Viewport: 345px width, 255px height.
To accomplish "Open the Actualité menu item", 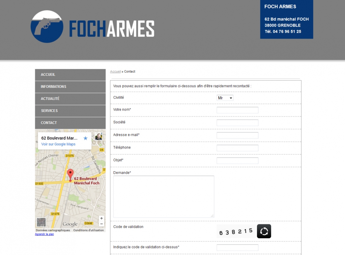I will [70, 99].
